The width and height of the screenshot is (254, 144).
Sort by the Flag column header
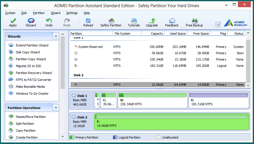coord(219,33)
